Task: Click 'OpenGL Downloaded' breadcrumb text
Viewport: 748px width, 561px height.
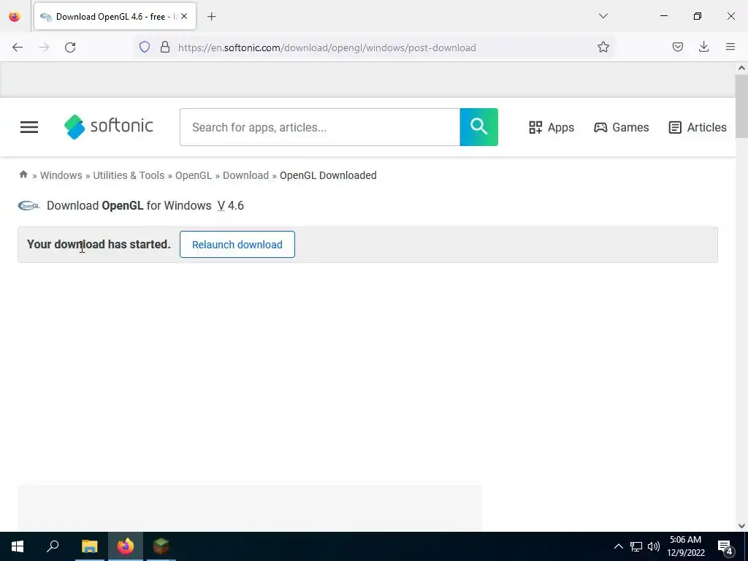Action: [x=328, y=175]
